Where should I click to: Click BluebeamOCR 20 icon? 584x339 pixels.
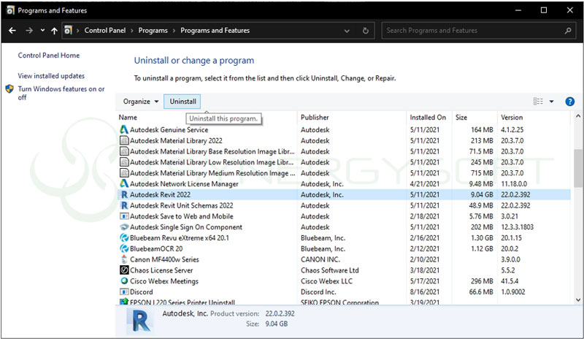(124, 248)
